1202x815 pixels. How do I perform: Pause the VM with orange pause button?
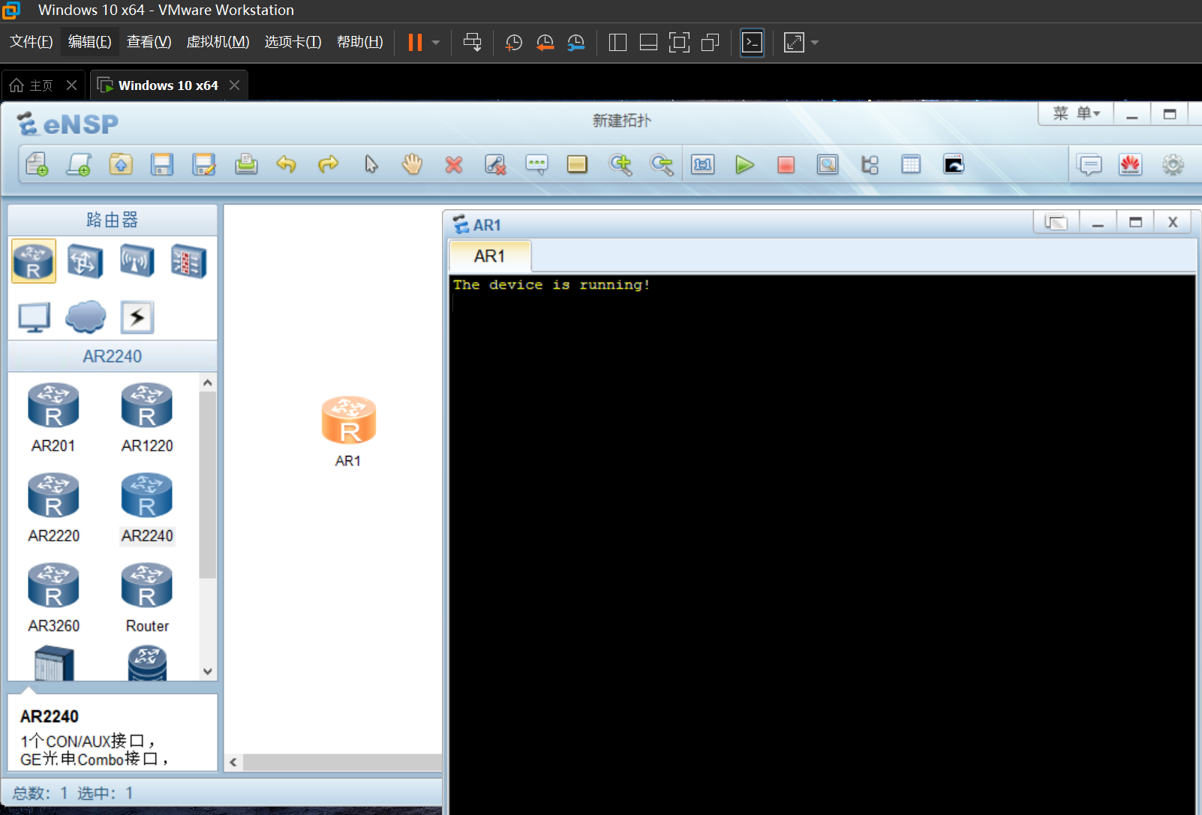[x=415, y=42]
